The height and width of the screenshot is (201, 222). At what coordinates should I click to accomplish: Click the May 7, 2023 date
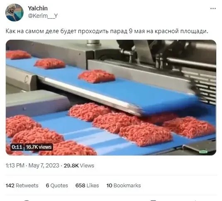[x=44, y=165]
